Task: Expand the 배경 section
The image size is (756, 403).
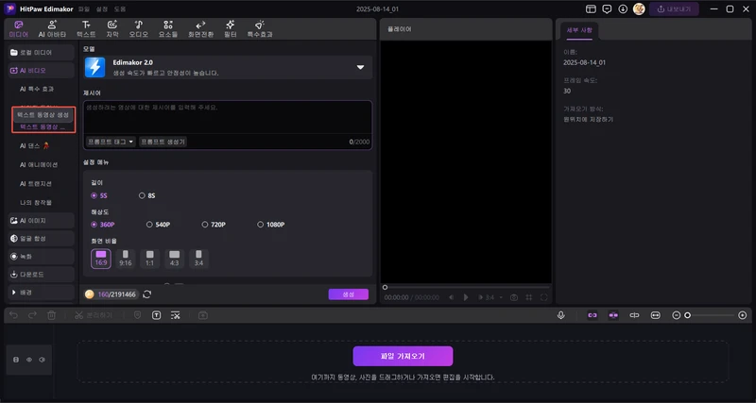Action: [42, 293]
